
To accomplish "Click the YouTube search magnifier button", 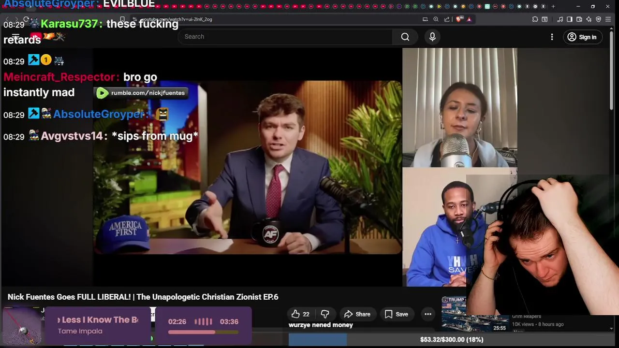I will tap(405, 37).
